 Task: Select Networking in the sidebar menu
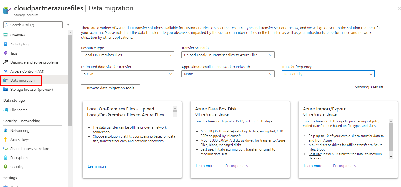pos(20,131)
